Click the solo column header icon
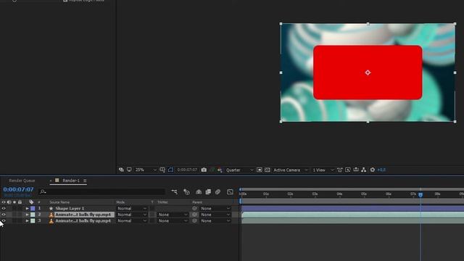 point(14,202)
